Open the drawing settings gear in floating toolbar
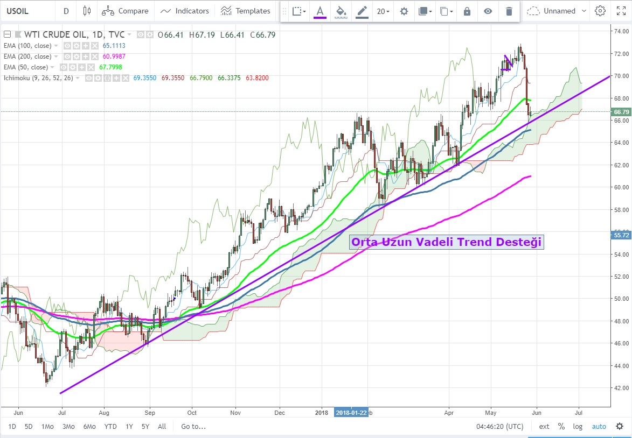This screenshot has width=632, height=438. 404,11
